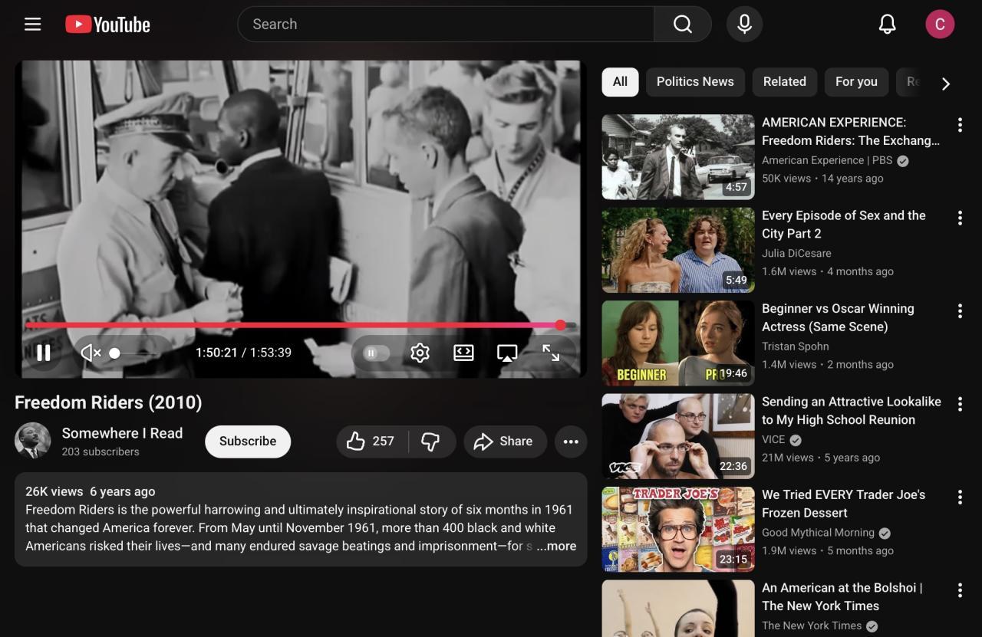Open American Experience | PBS channel
Screen dimensions: 982x637
point(827,160)
